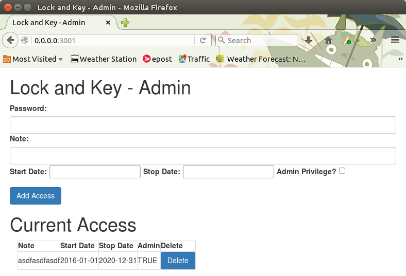Viewport: 406px width, 276px height.
Task: Click into the Start Date field
Action: [95, 172]
